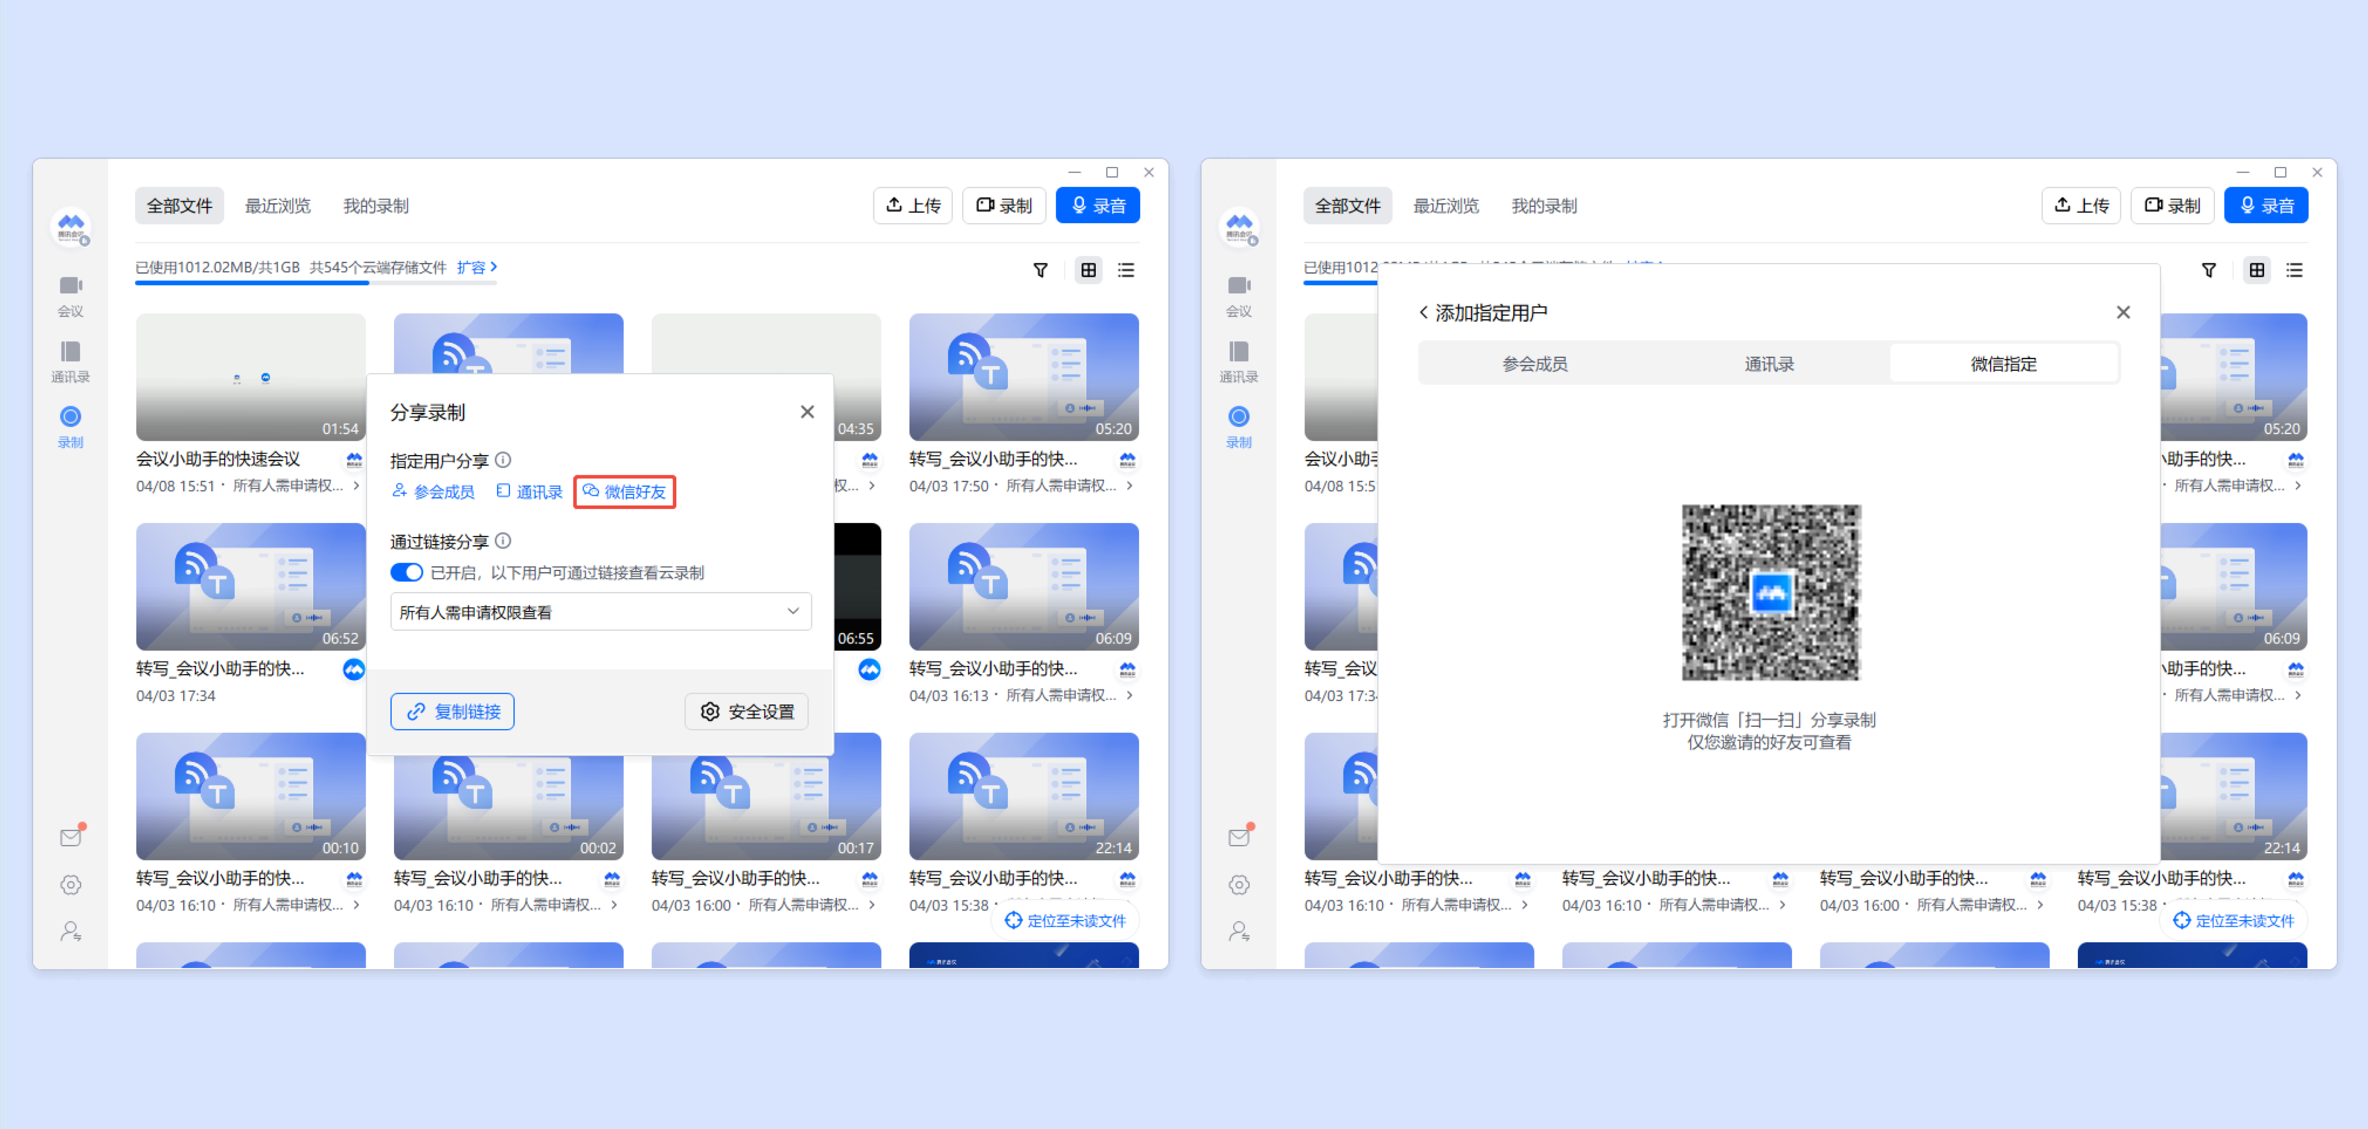Click 录制 button in left window toolbar

click(1005, 206)
